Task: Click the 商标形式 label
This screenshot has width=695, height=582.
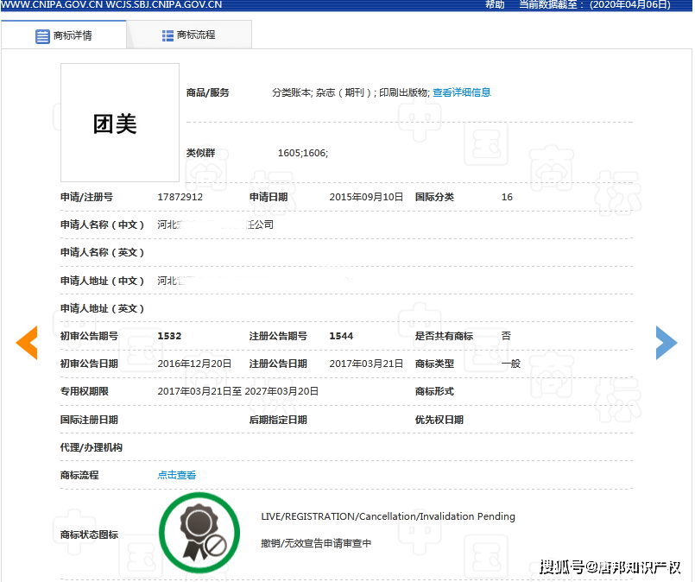Action: (x=434, y=391)
